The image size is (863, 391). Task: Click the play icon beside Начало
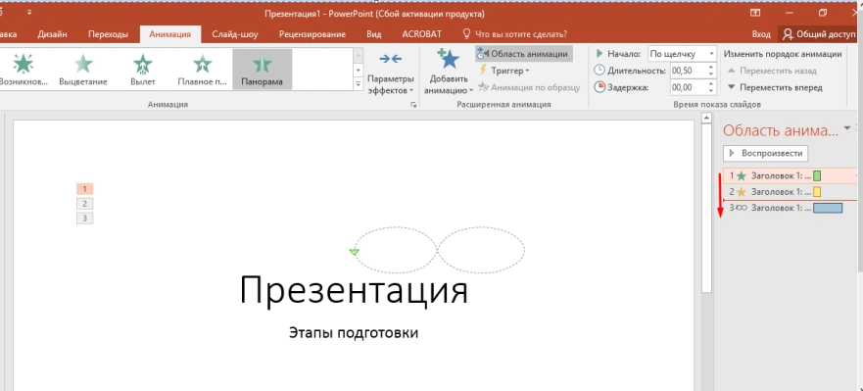(x=599, y=54)
